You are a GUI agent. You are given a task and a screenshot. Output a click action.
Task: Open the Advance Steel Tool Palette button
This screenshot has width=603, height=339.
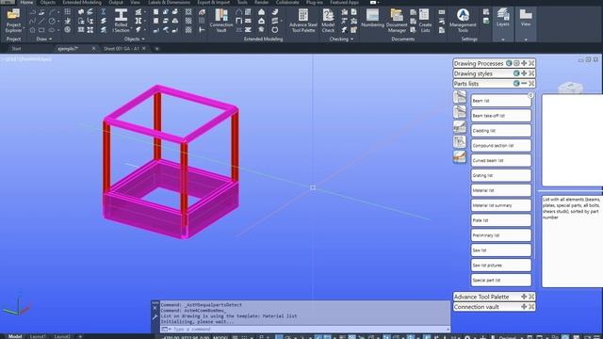[303, 21]
